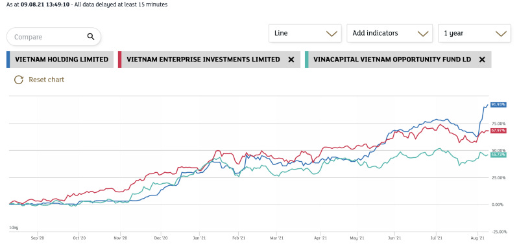519x244 pixels.
Task: Click the Reset chart link
Action: (x=46, y=80)
